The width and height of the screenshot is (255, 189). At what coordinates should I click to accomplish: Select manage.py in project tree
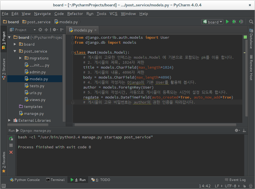(32, 114)
